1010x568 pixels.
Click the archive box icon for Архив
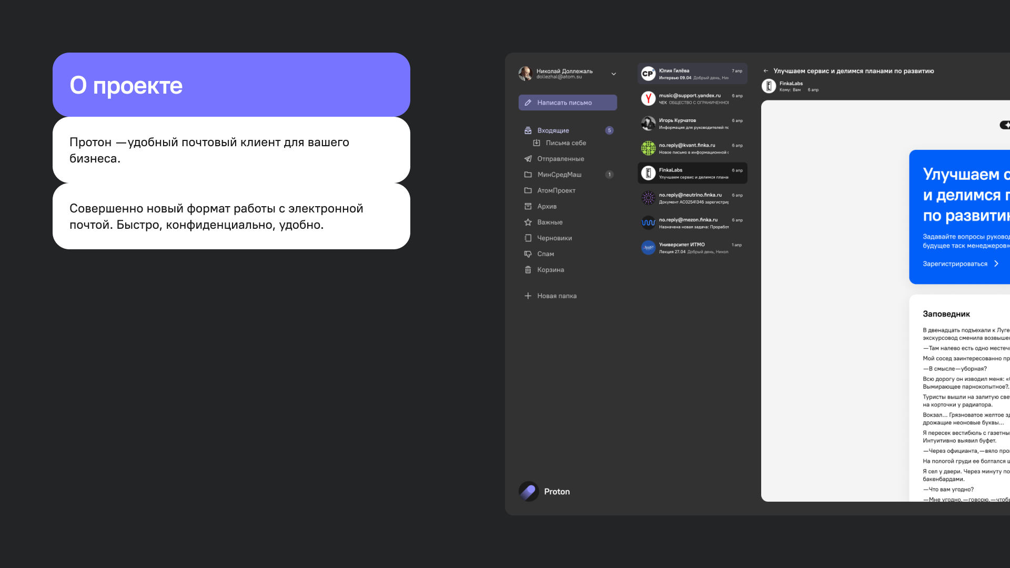528,206
